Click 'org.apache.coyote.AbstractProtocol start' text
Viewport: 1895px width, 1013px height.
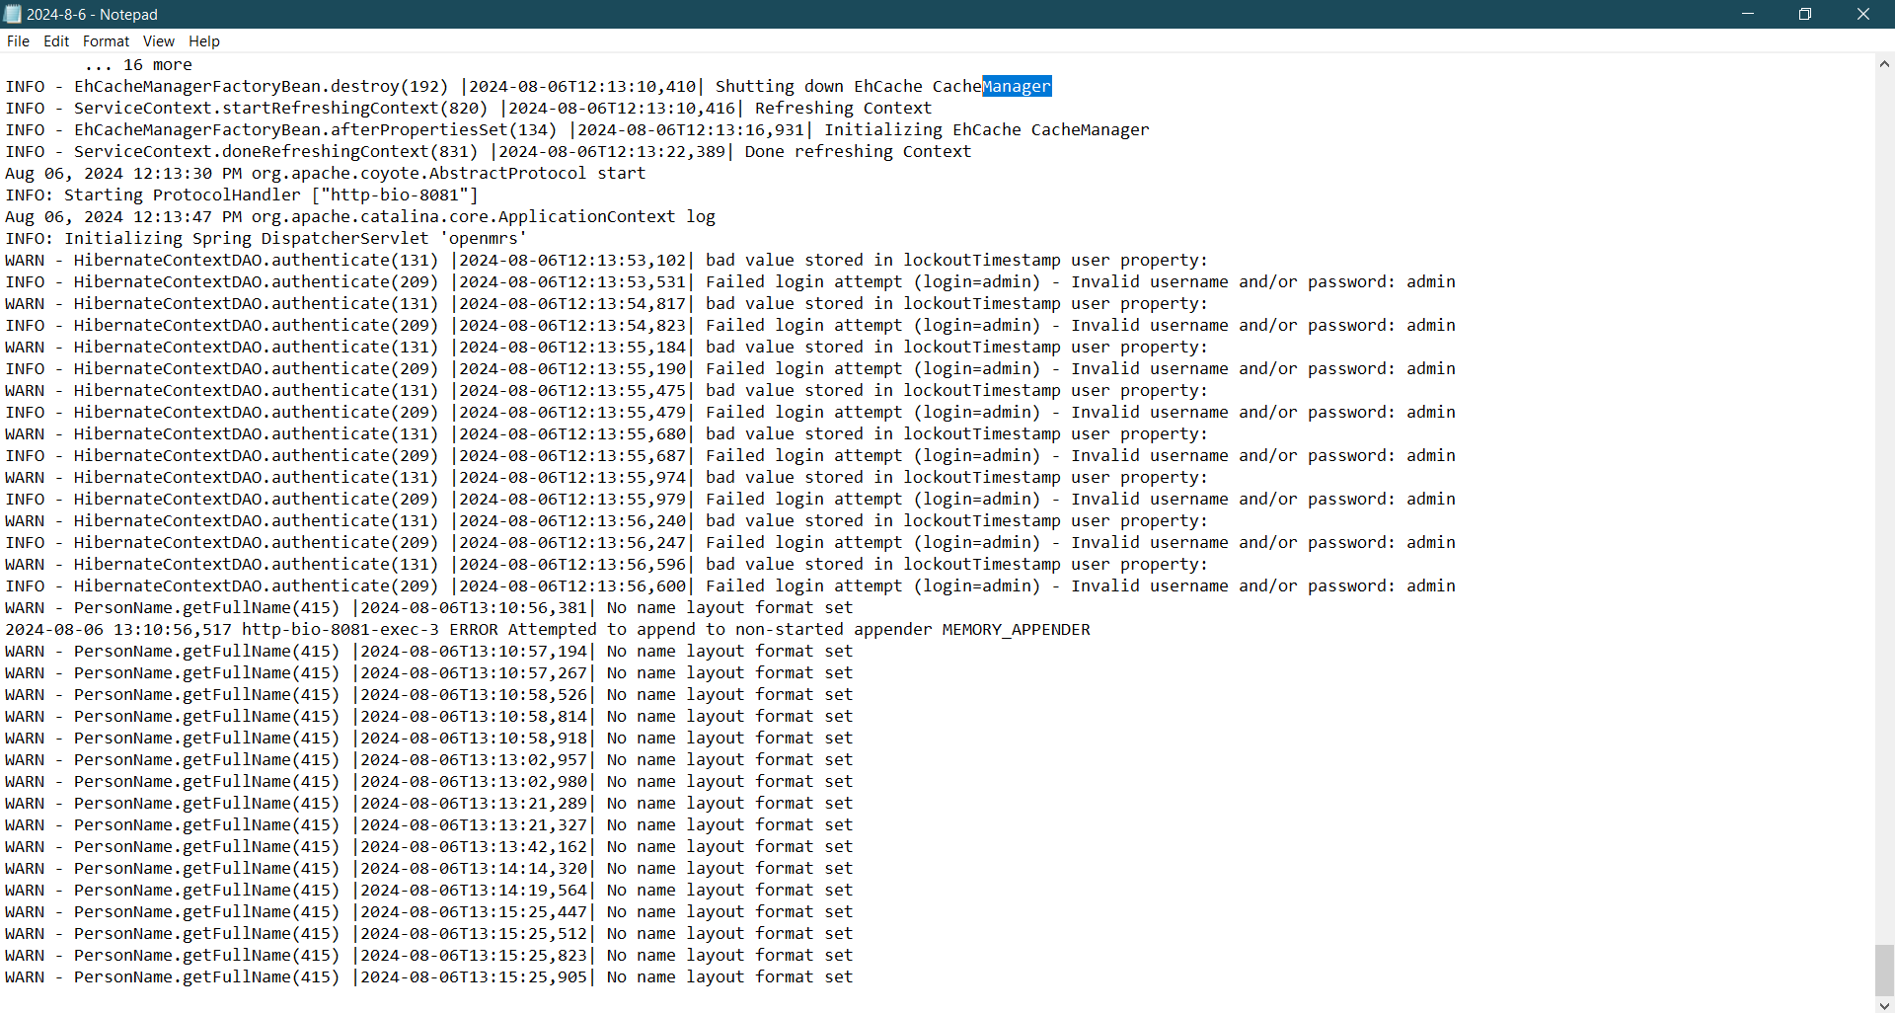coord(448,174)
